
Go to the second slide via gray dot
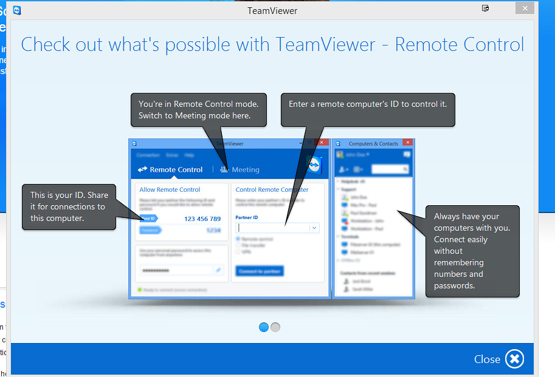[275, 327]
